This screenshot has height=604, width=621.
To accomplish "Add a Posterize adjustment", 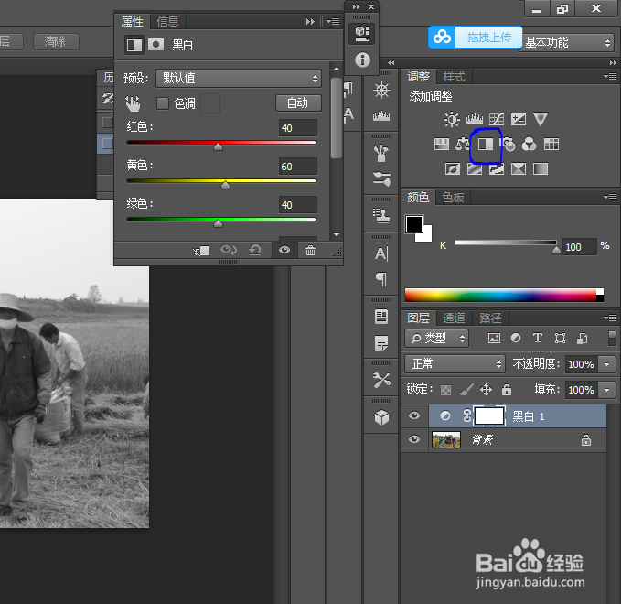I will coord(475,169).
